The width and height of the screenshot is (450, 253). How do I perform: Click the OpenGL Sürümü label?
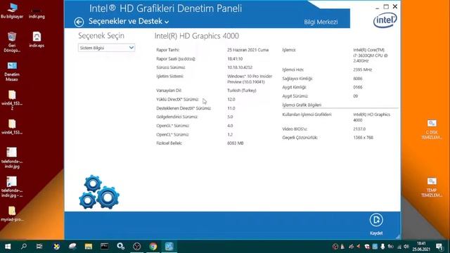[173, 126]
